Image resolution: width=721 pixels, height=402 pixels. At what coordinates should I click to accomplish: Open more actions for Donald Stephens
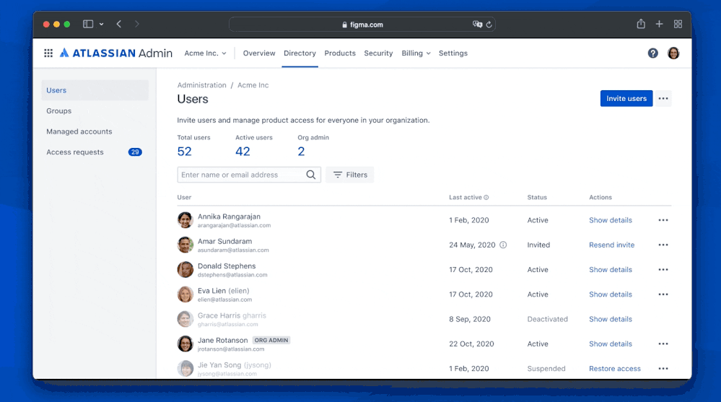click(x=663, y=269)
